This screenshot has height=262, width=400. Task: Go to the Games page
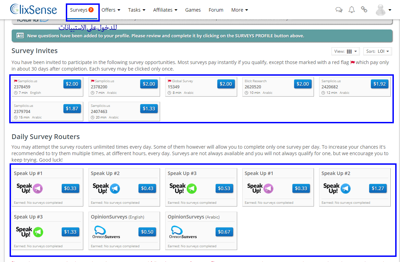[193, 10]
